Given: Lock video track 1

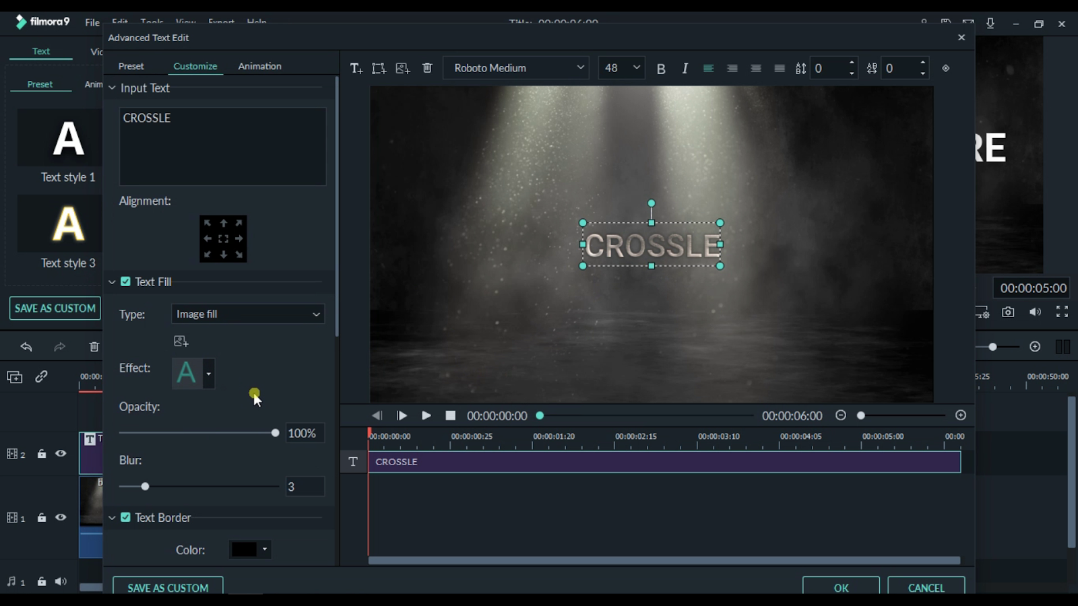Looking at the screenshot, I should 41,516.
